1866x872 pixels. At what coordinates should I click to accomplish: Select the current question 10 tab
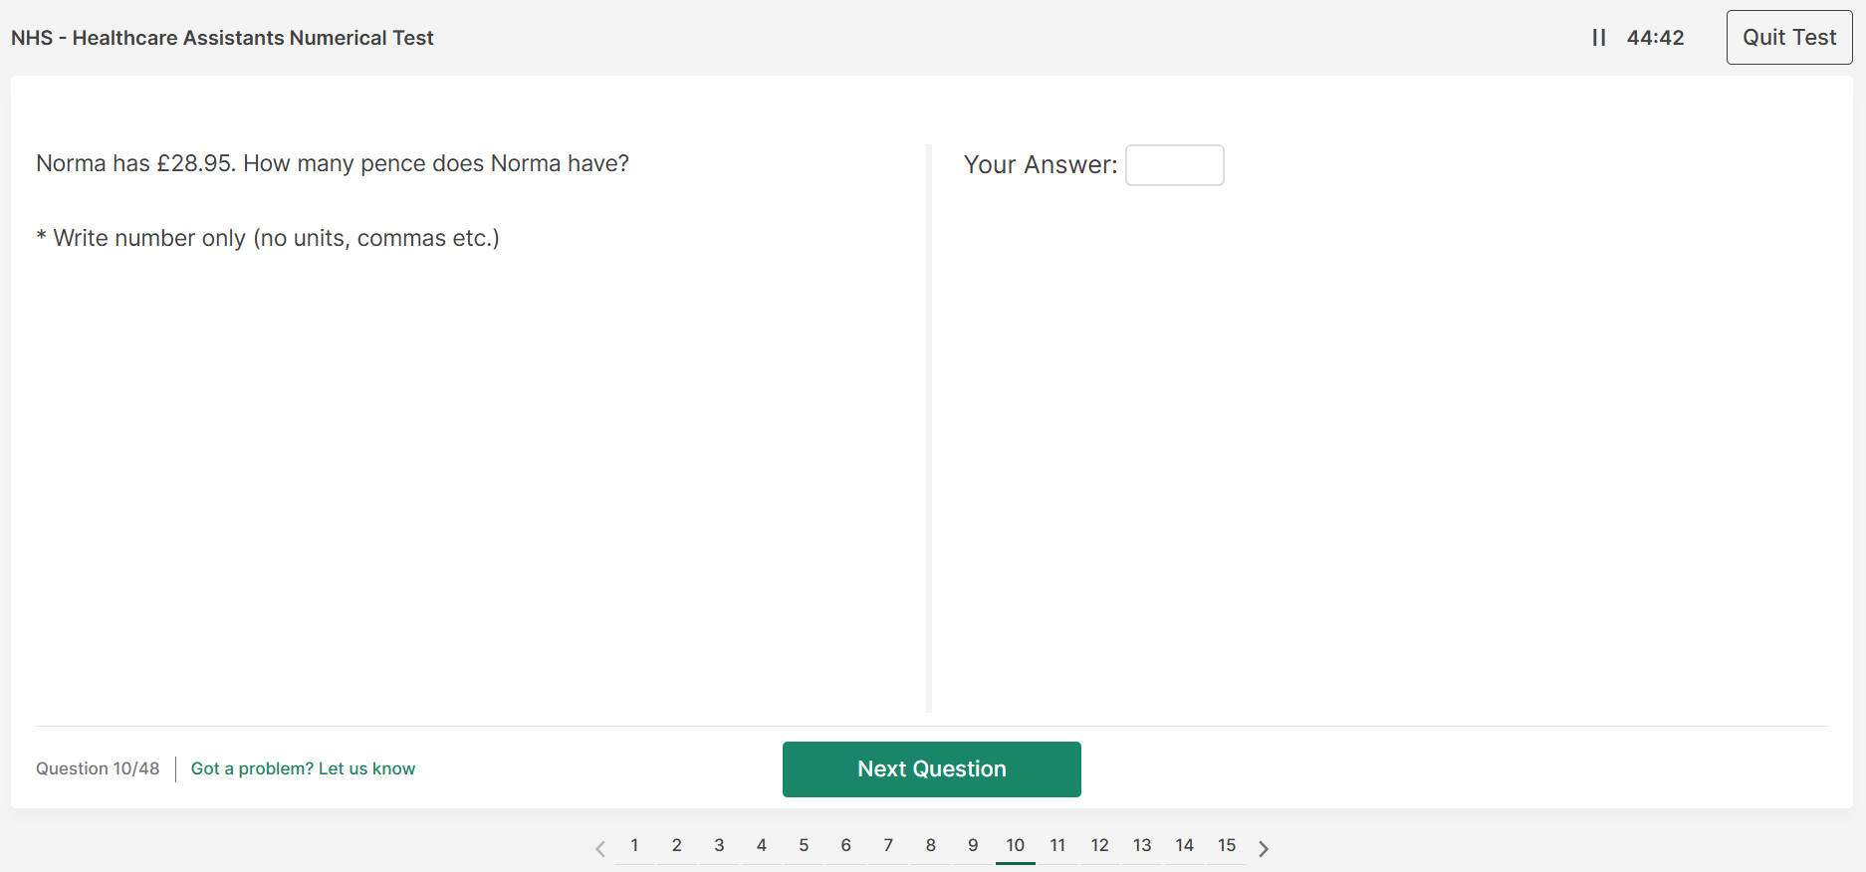[x=1015, y=845]
